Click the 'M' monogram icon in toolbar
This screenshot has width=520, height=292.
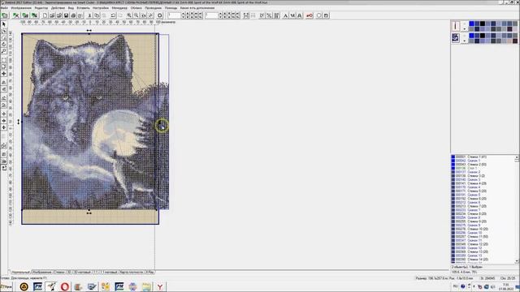click(x=292, y=15)
